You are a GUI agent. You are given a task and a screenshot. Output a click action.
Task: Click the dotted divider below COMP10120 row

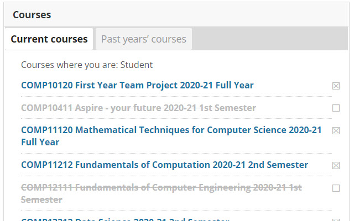coord(176,96)
